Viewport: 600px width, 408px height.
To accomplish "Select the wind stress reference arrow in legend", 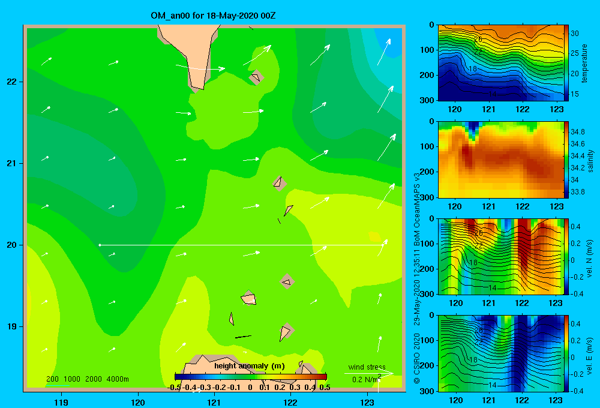I will (x=369, y=373).
